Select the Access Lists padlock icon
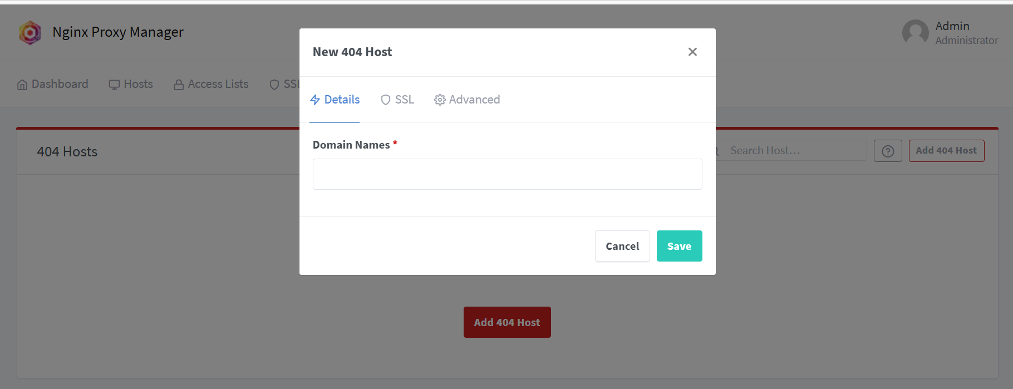Screen dimensions: 1013x389 pyautogui.click(x=178, y=84)
